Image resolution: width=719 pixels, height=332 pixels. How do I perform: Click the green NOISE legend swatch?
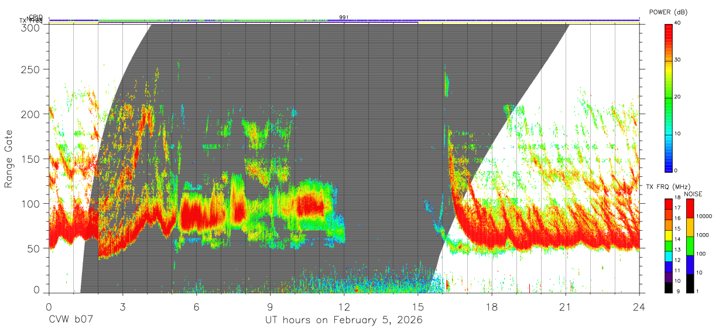tap(689, 246)
